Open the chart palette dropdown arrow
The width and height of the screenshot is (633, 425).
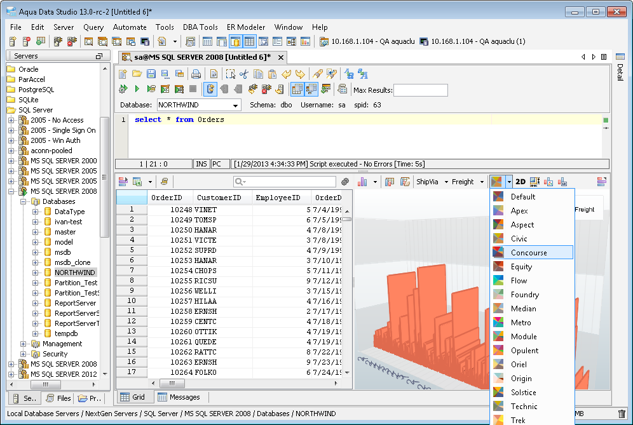pos(509,182)
